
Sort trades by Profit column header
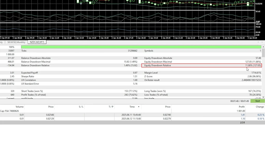[241, 107]
